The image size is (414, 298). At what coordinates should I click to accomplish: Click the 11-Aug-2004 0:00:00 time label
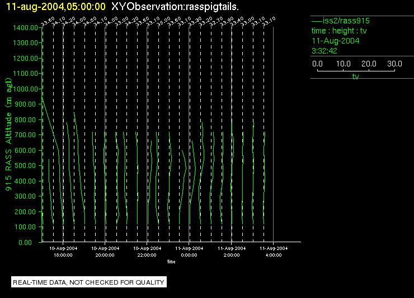tap(189, 252)
